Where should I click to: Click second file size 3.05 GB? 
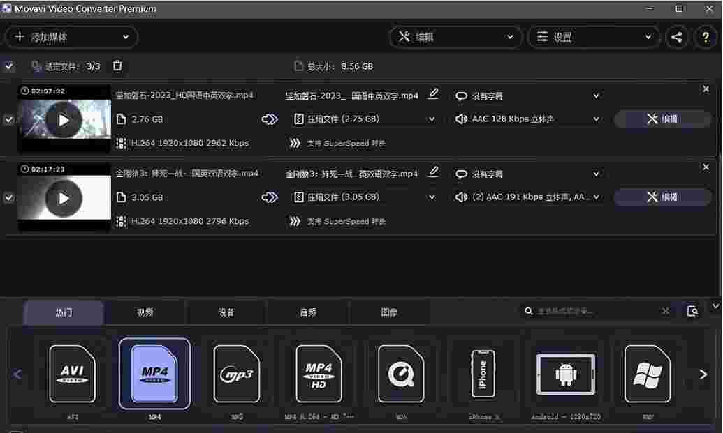pos(147,197)
